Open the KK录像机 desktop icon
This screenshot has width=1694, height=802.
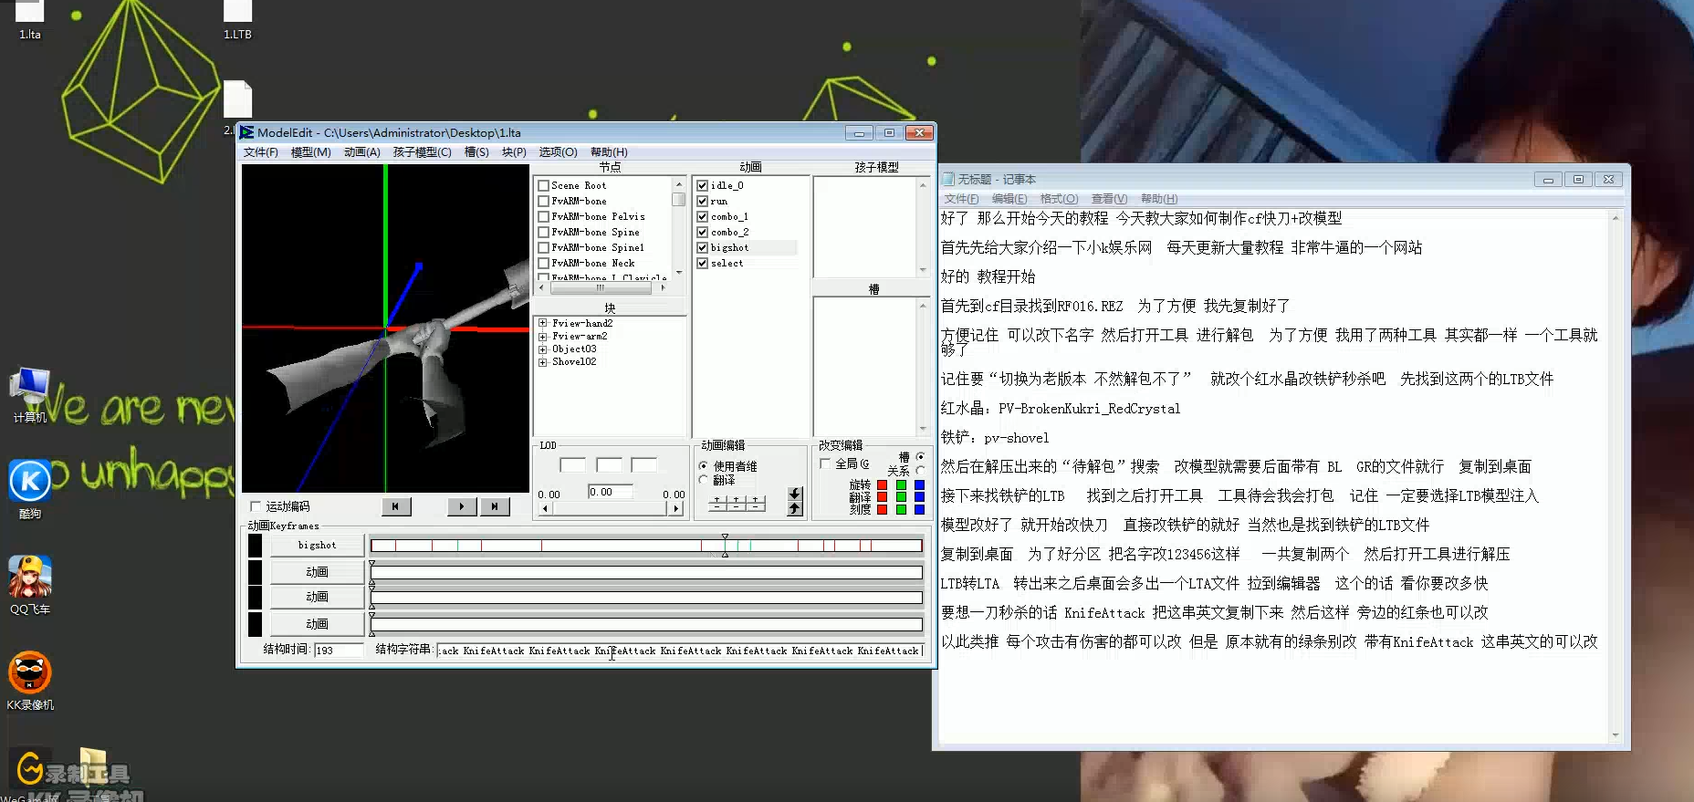[30, 681]
